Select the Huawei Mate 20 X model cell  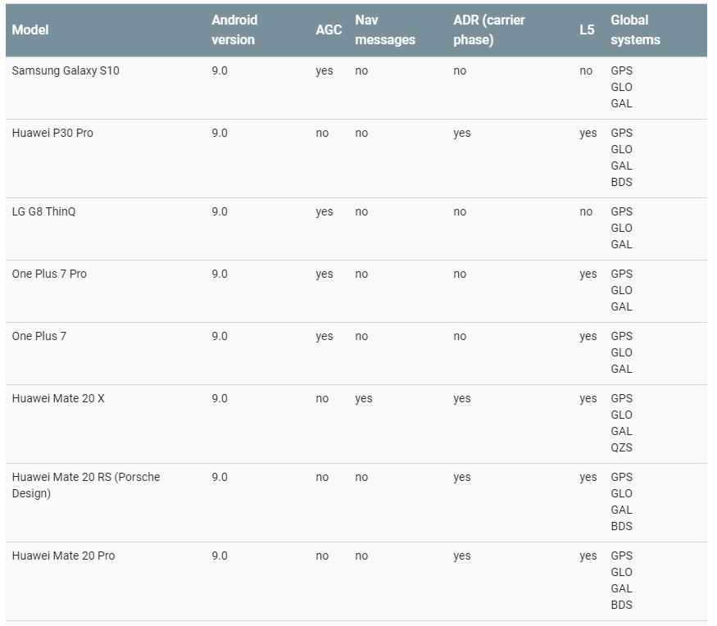[x=58, y=399]
